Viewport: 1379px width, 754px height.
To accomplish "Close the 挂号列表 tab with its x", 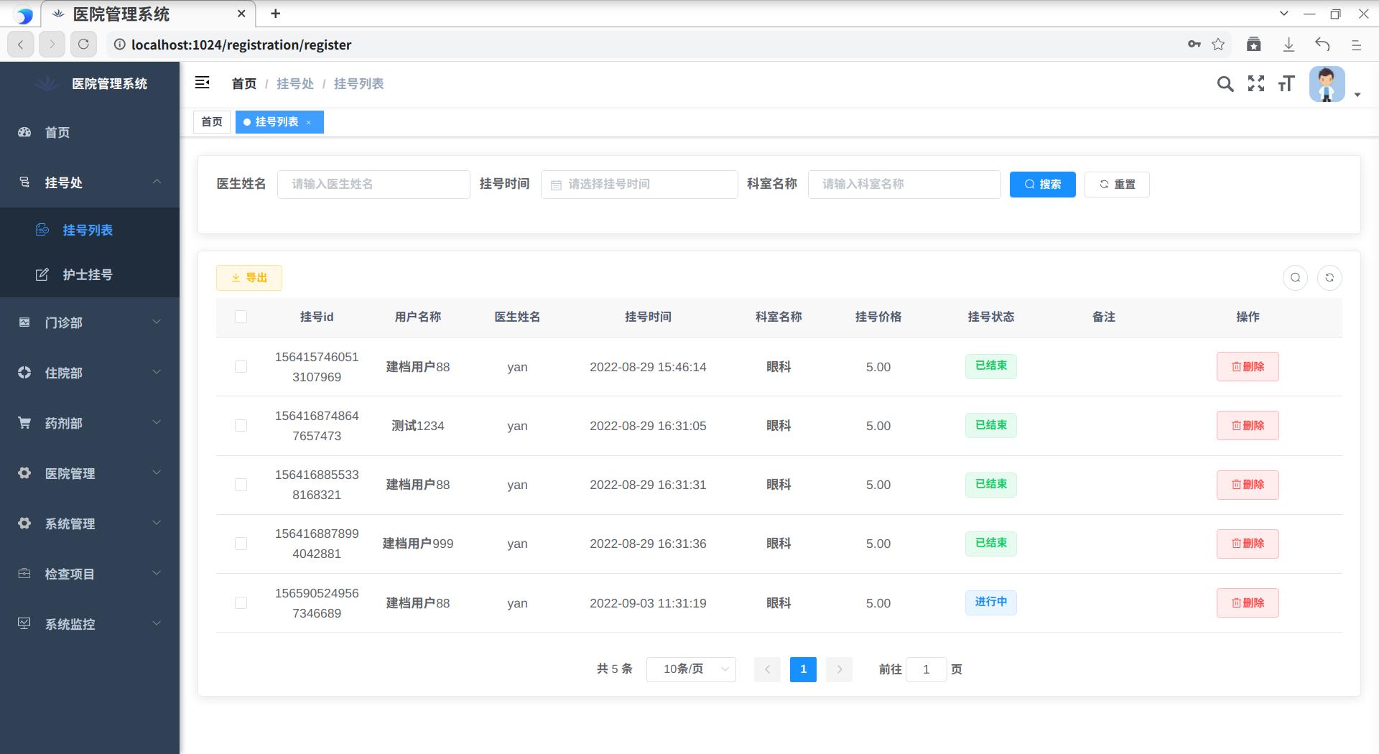I will pyautogui.click(x=309, y=123).
